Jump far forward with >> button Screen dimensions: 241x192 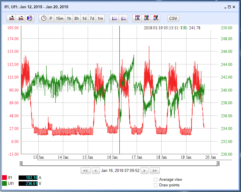click(155, 171)
